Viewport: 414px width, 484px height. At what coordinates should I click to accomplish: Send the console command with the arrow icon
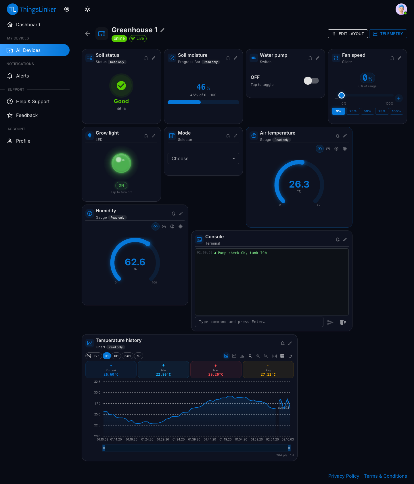(330, 322)
